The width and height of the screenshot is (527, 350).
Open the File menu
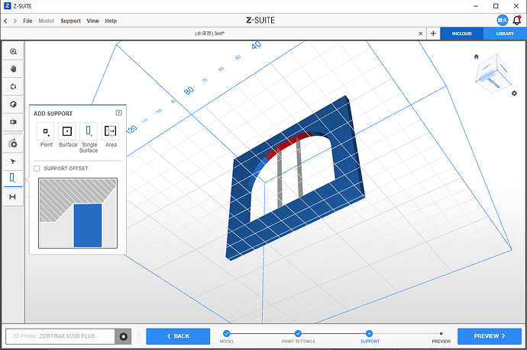click(x=27, y=21)
